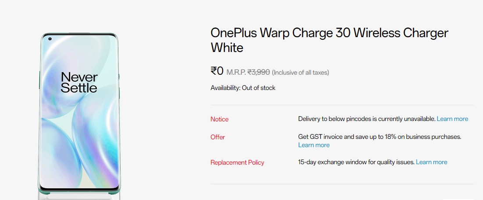Open Learn more link under GST offer
The width and height of the screenshot is (483, 200).
(x=314, y=145)
